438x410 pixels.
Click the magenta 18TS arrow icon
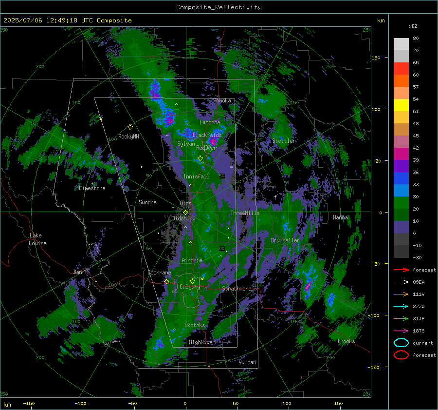[401, 331]
